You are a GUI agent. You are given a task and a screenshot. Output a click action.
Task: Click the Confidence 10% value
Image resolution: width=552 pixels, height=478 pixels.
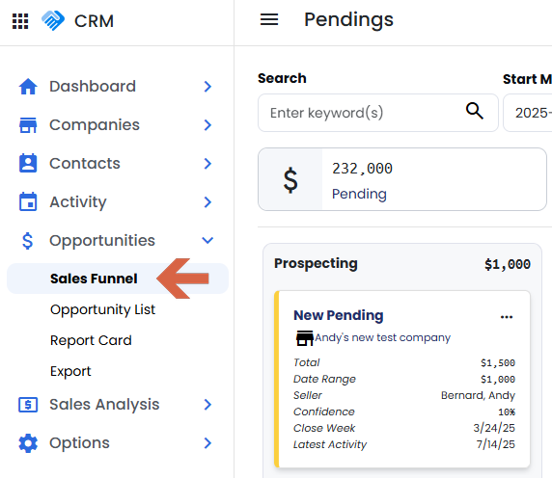click(507, 412)
